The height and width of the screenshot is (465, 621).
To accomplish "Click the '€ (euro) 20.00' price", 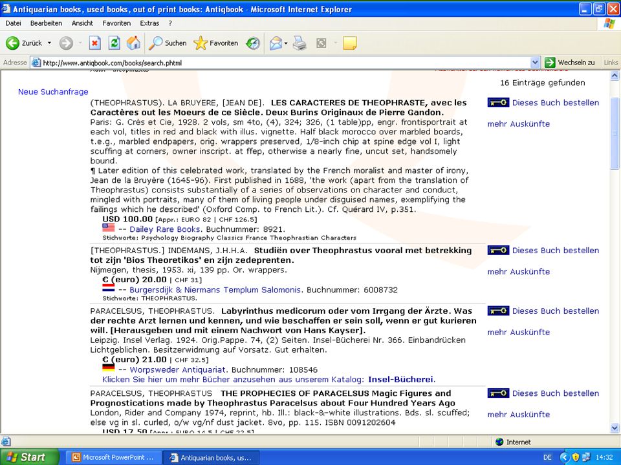I will [135, 280].
